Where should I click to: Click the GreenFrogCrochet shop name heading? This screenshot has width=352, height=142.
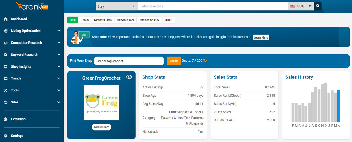pos(101,78)
